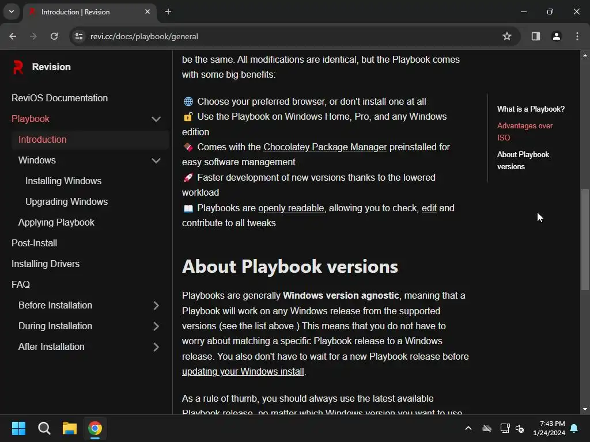Show hidden system tray icons
The image size is (590, 442).
coord(468,428)
